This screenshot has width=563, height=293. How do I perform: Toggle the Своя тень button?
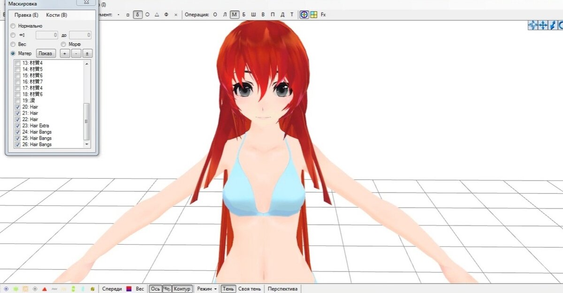click(250, 289)
